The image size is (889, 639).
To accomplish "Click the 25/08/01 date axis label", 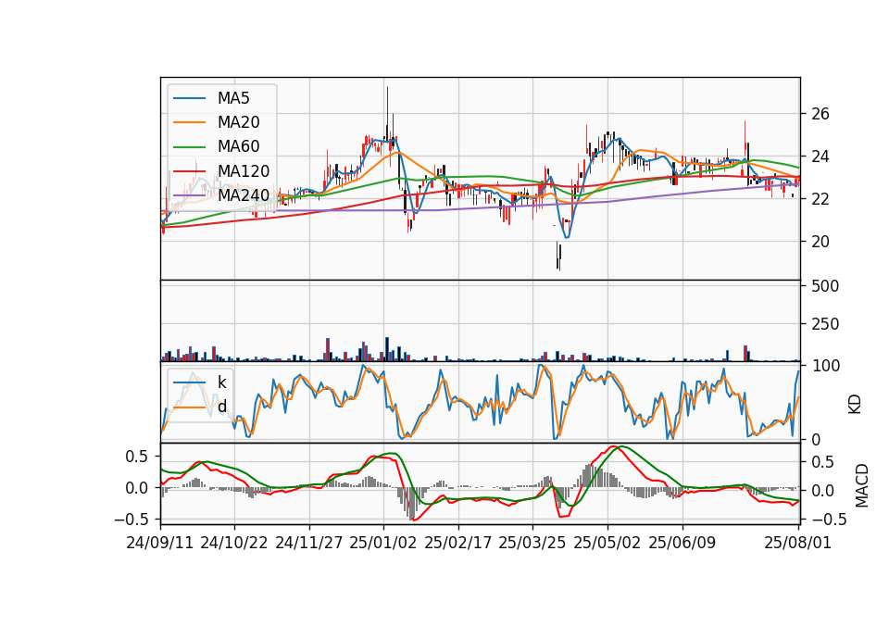I will tap(797, 543).
